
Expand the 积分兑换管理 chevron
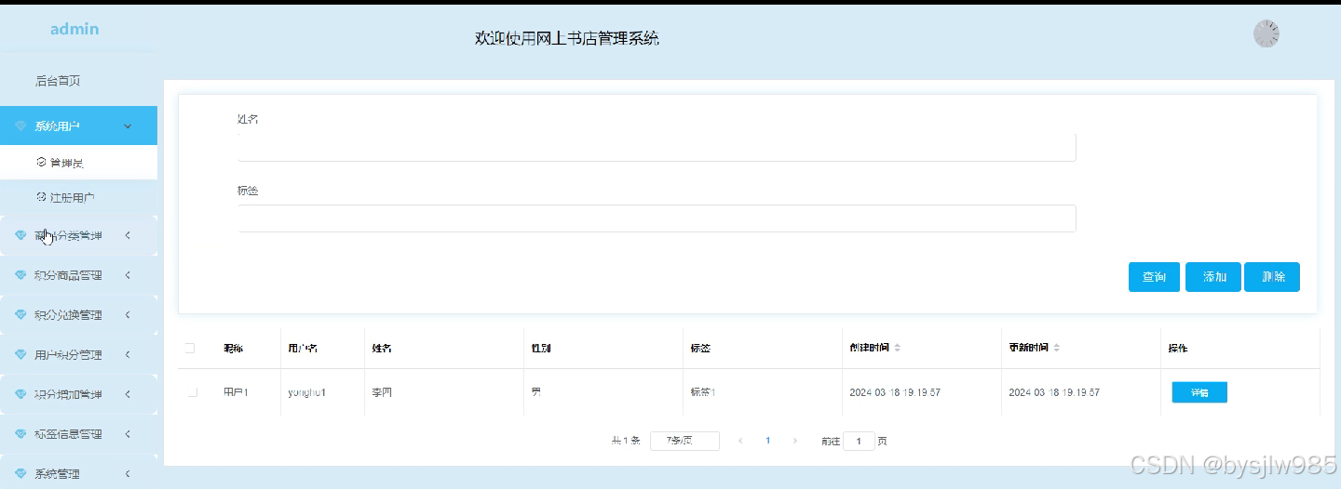(128, 315)
